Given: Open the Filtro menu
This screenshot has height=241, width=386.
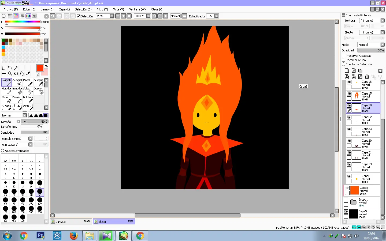Looking at the screenshot, I should [x=102, y=9].
